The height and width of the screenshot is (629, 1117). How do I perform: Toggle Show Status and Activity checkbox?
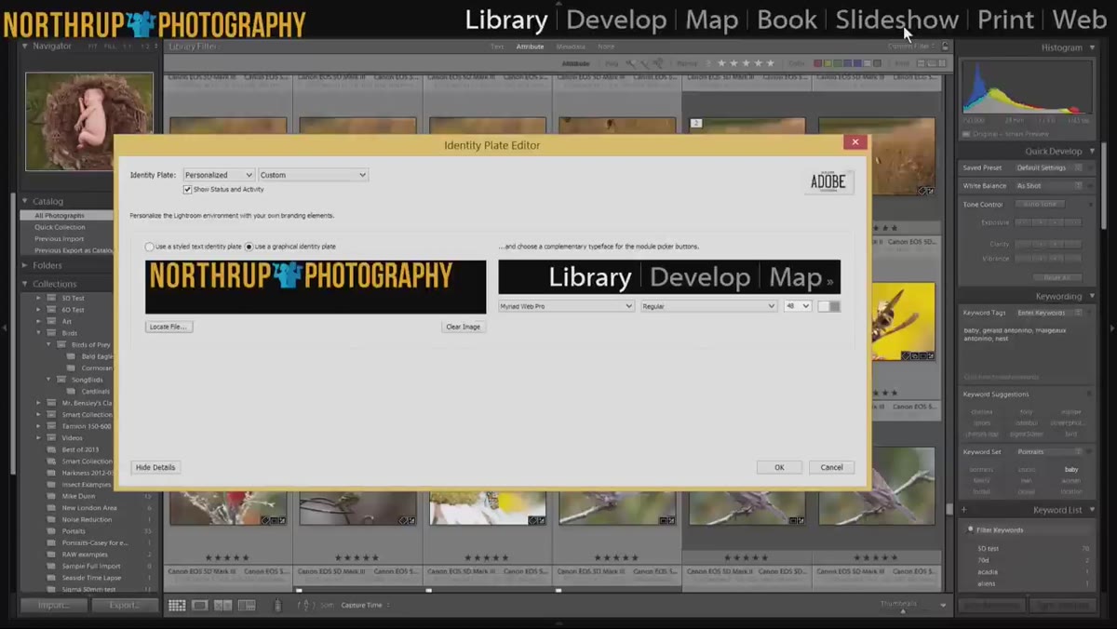coord(188,189)
